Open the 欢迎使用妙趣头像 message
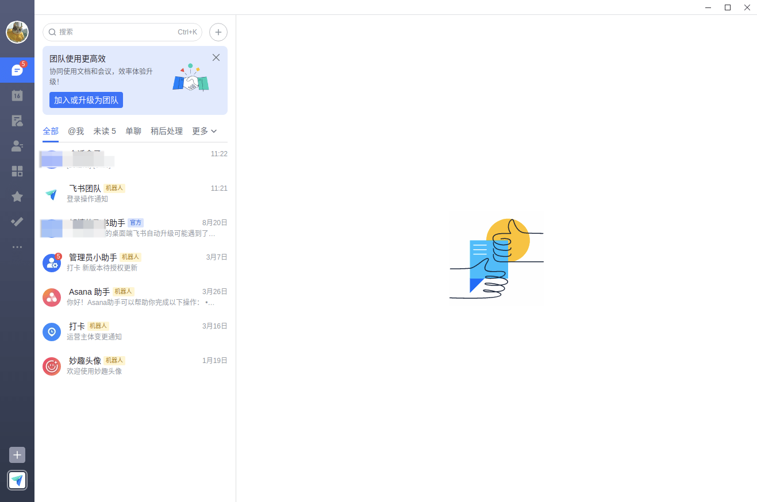The width and height of the screenshot is (757, 502). point(94,372)
